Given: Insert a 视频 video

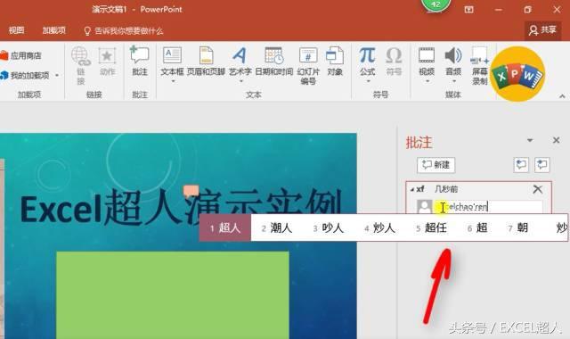Looking at the screenshot, I should pos(427,62).
